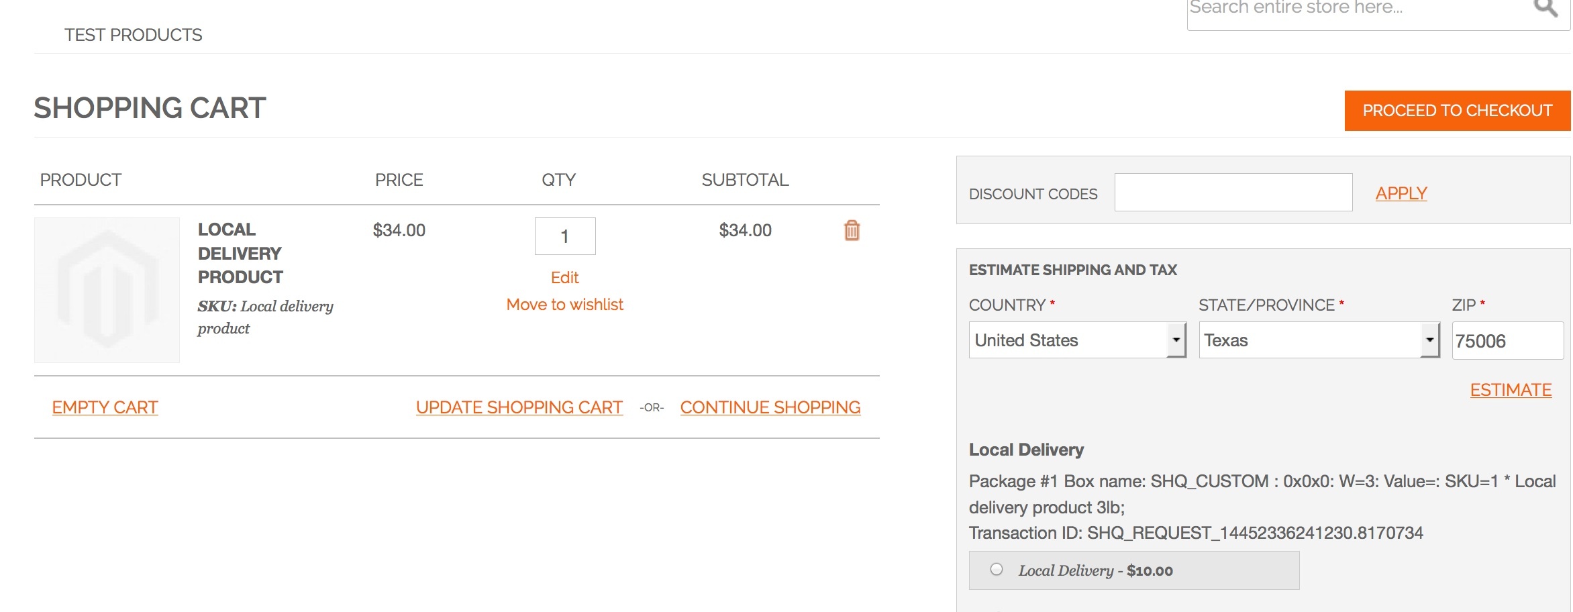The width and height of the screenshot is (1573, 612).
Task: Empty the shopping cart
Action: tap(105, 407)
